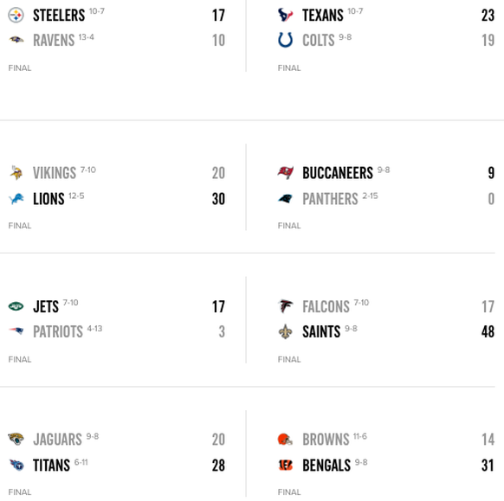Screen dimensions: 504x501
Task: Click the Ravens team logo
Action: coord(16,40)
